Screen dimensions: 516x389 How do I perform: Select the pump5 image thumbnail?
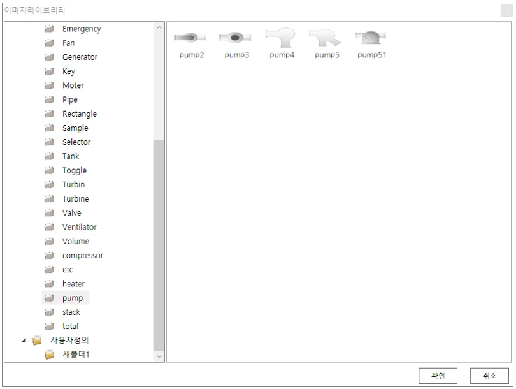tap(325, 38)
